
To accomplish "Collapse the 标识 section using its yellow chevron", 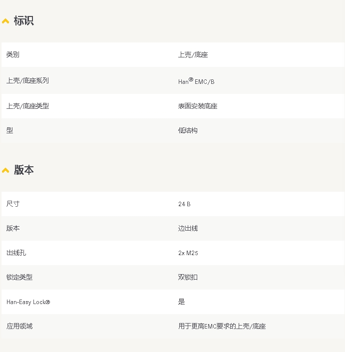I will pyautogui.click(x=5, y=21).
